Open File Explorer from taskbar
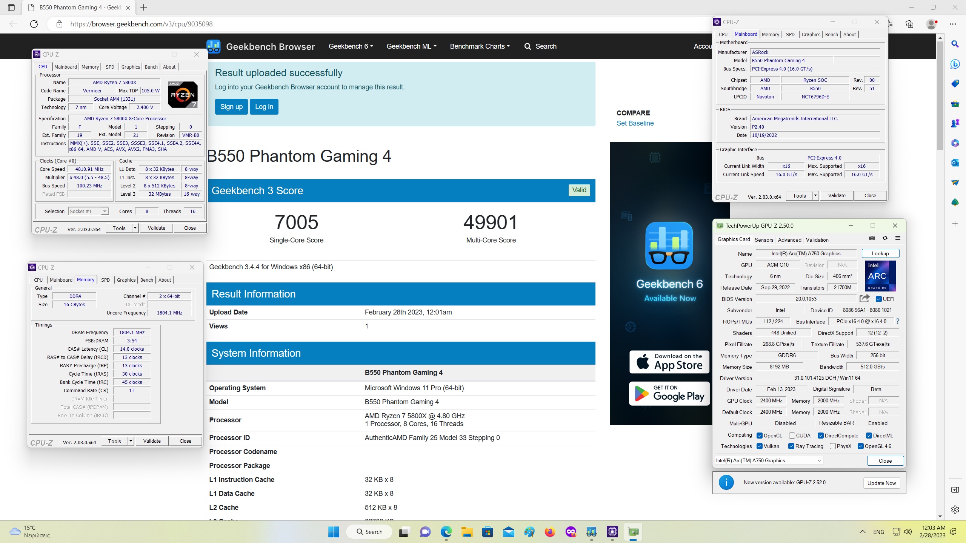The height and width of the screenshot is (543, 966). [467, 532]
